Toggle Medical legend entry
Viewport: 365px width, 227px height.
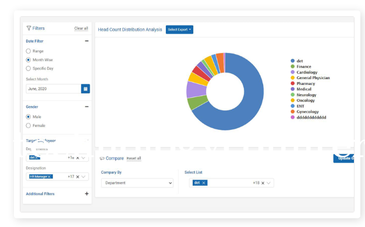tap(301, 89)
